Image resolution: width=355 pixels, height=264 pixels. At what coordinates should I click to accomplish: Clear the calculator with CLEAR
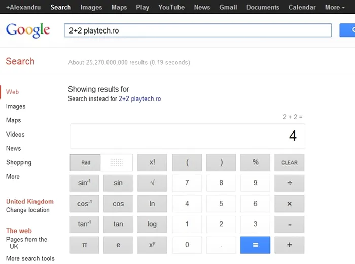coord(290,162)
